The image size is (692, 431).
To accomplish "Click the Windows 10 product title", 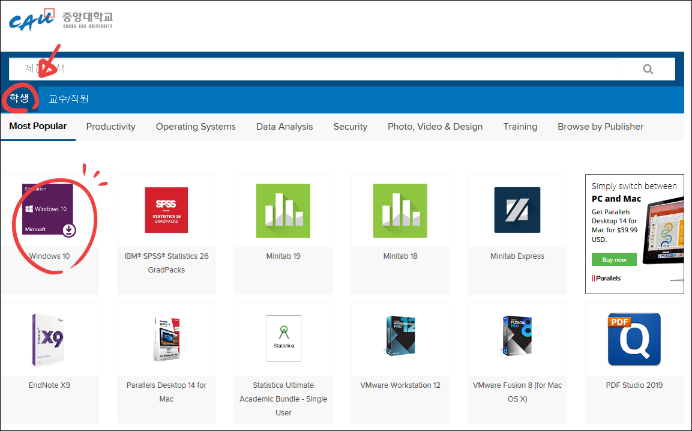I will point(49,256).
